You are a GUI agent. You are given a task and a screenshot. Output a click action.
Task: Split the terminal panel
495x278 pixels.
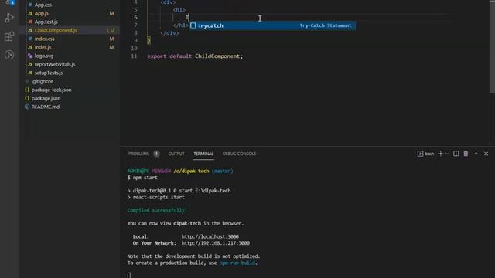(x=456, y=154)
